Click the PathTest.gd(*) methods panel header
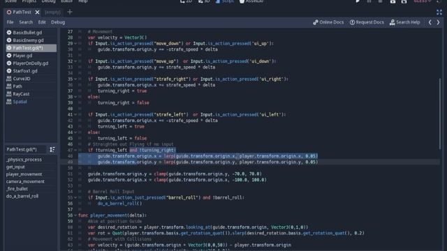 (25, 149)
